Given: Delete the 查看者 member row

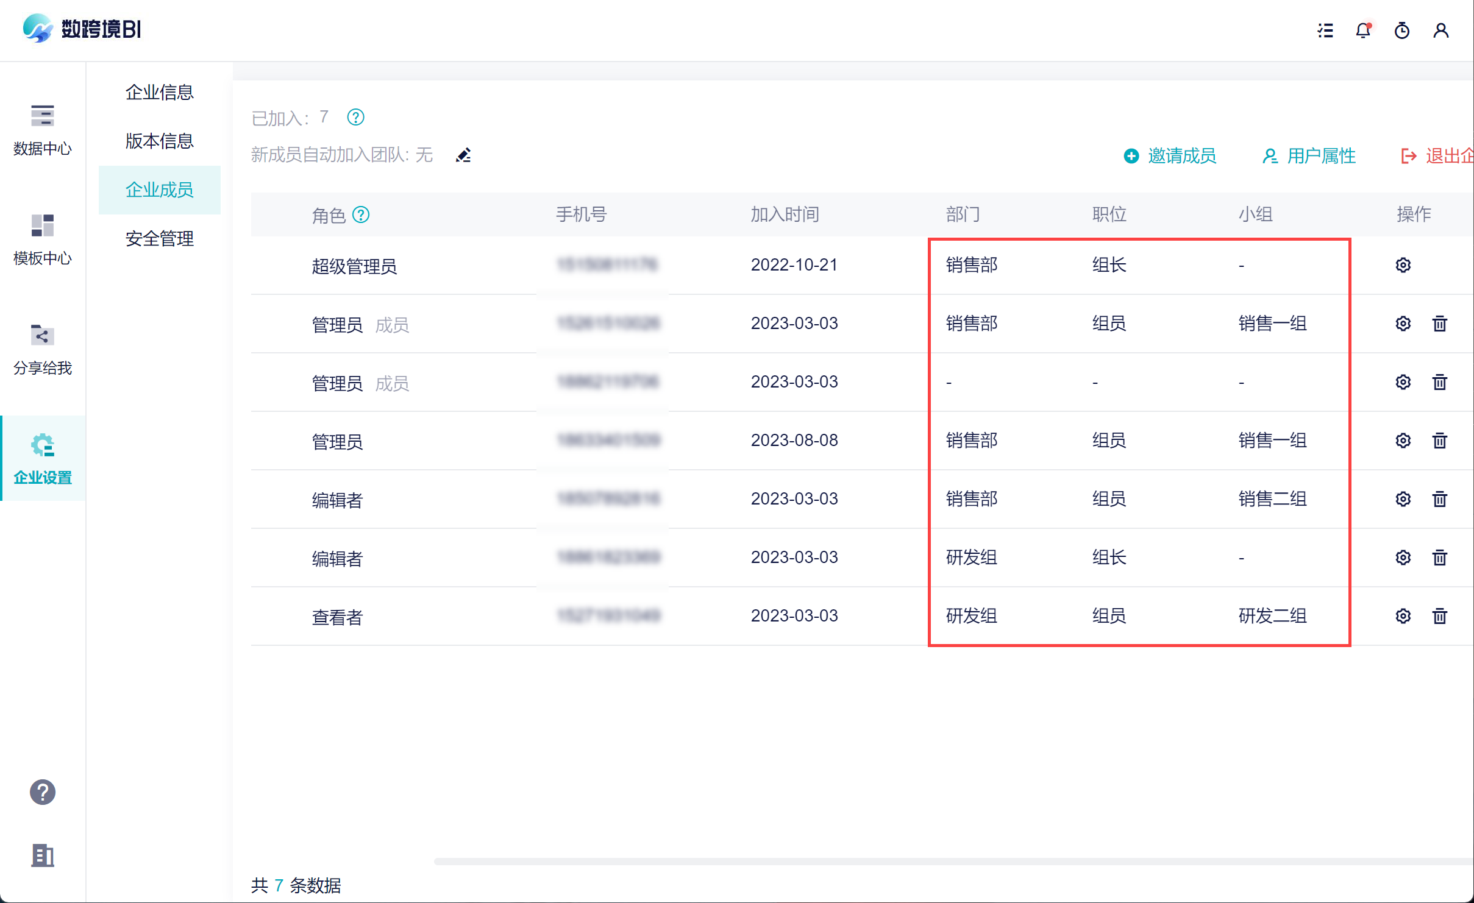Looking at the screenshot, I should pyautogui.click(x=1439, y=616).
